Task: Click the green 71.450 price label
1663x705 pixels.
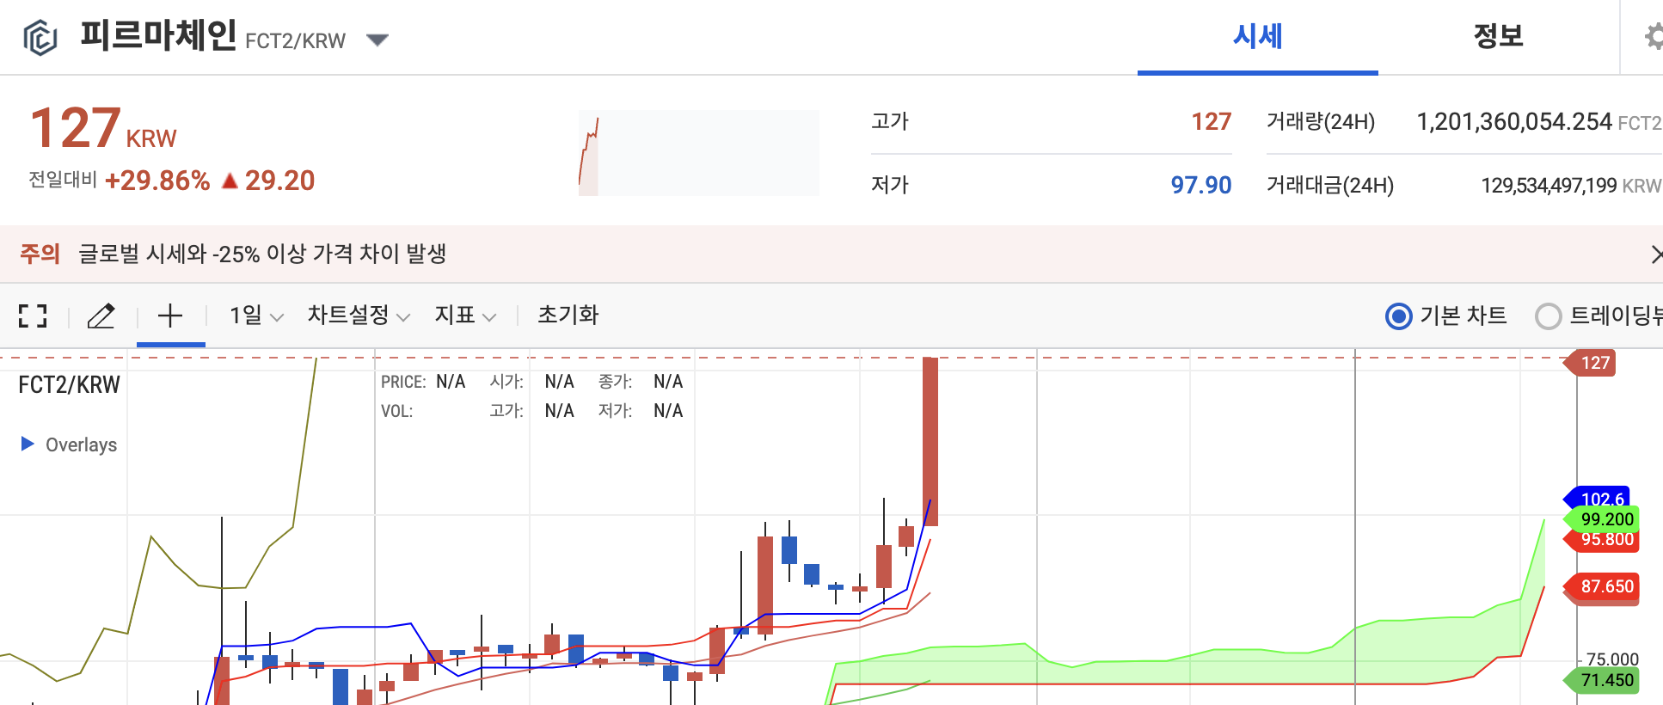Action: (x=1603, y=681)
